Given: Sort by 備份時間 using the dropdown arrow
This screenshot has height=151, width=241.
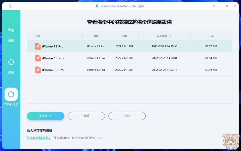Looking at the screenshot, I should pyautogui.click(x=170, y=36).
